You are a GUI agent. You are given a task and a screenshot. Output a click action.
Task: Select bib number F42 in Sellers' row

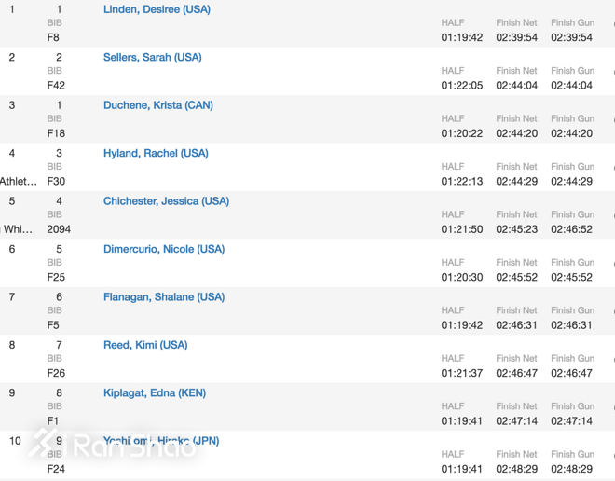point(56,86)
